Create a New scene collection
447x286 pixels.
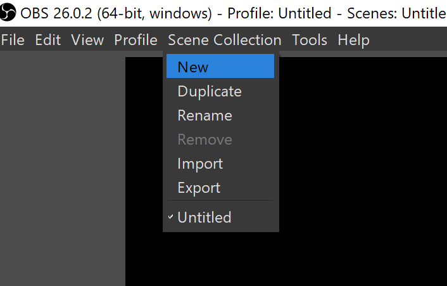pyautogui.click(x=193, y=67)
